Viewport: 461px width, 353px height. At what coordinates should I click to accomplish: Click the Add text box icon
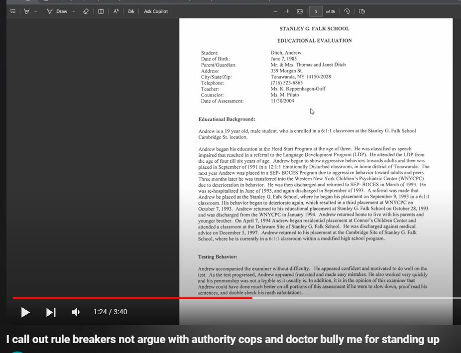101,11
